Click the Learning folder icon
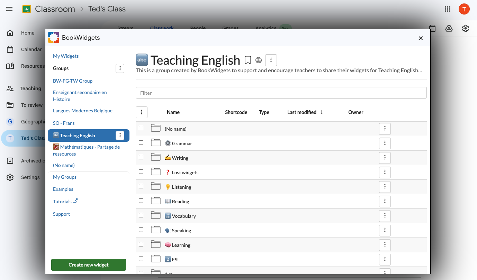Screen dimensions: 477x280 (156, 244)
